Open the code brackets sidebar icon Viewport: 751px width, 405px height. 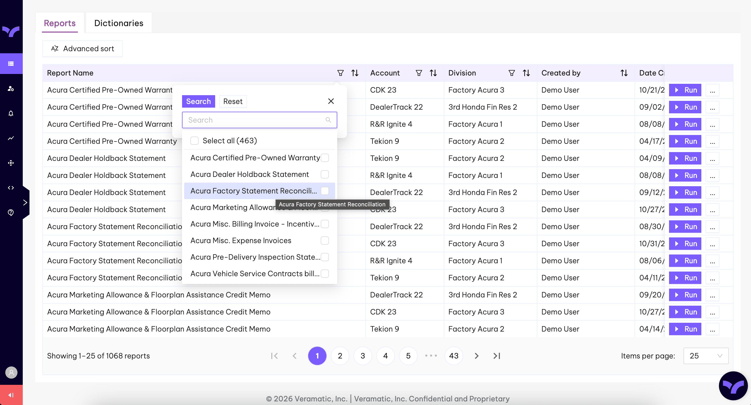pyautogui.click(x=11, y=187)
